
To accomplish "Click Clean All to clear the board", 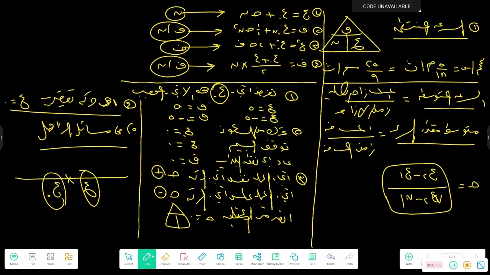I will click(184, 259).
